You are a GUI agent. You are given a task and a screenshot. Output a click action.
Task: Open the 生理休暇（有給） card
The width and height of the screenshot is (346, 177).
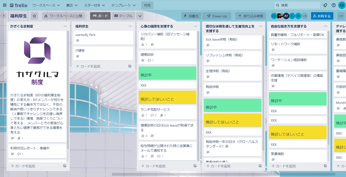tap(233, 74)
